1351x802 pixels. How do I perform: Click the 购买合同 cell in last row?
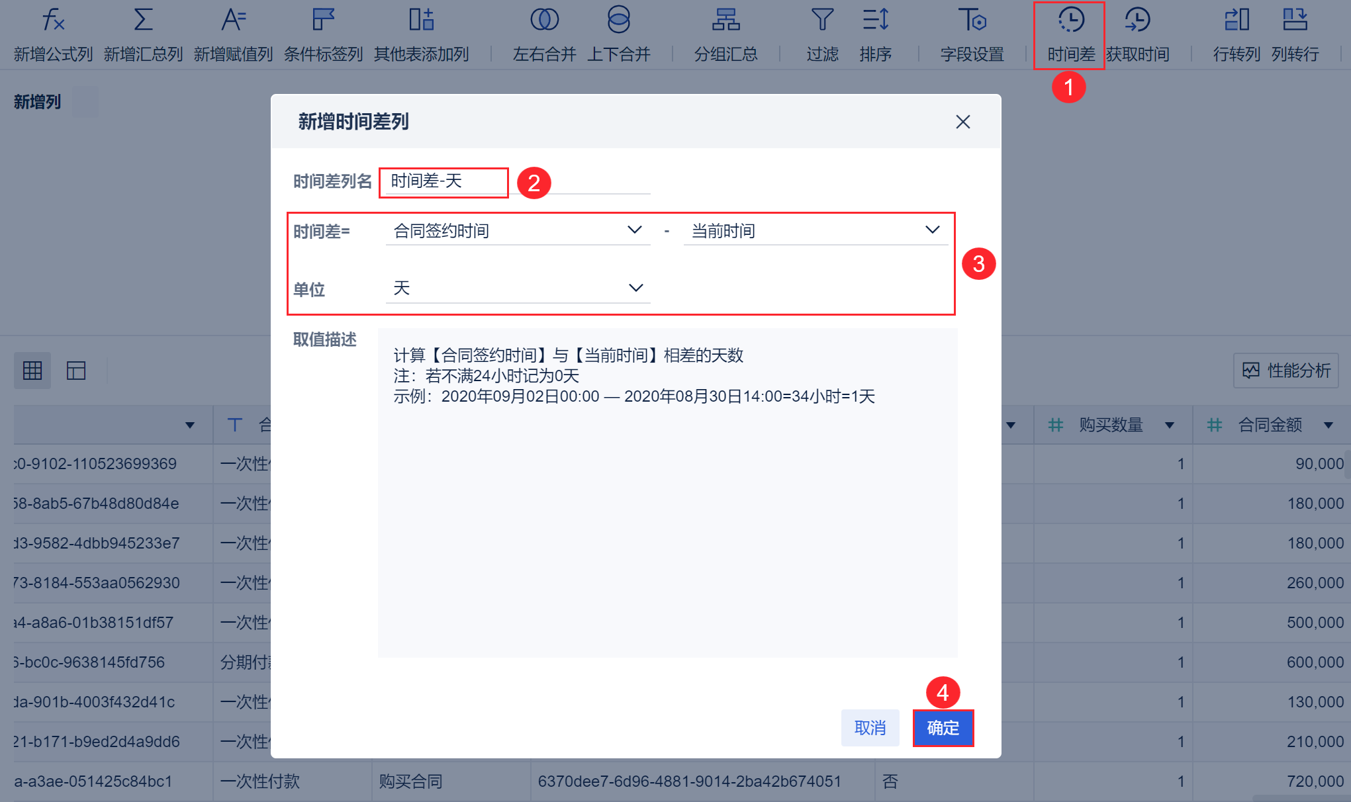pyautogui.click(x=451, y=781)
